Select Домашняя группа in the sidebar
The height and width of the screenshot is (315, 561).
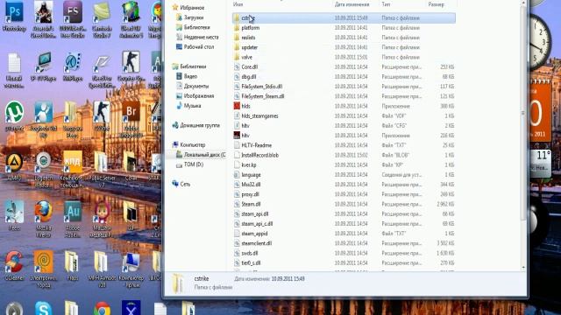click(x=200, y=125)
